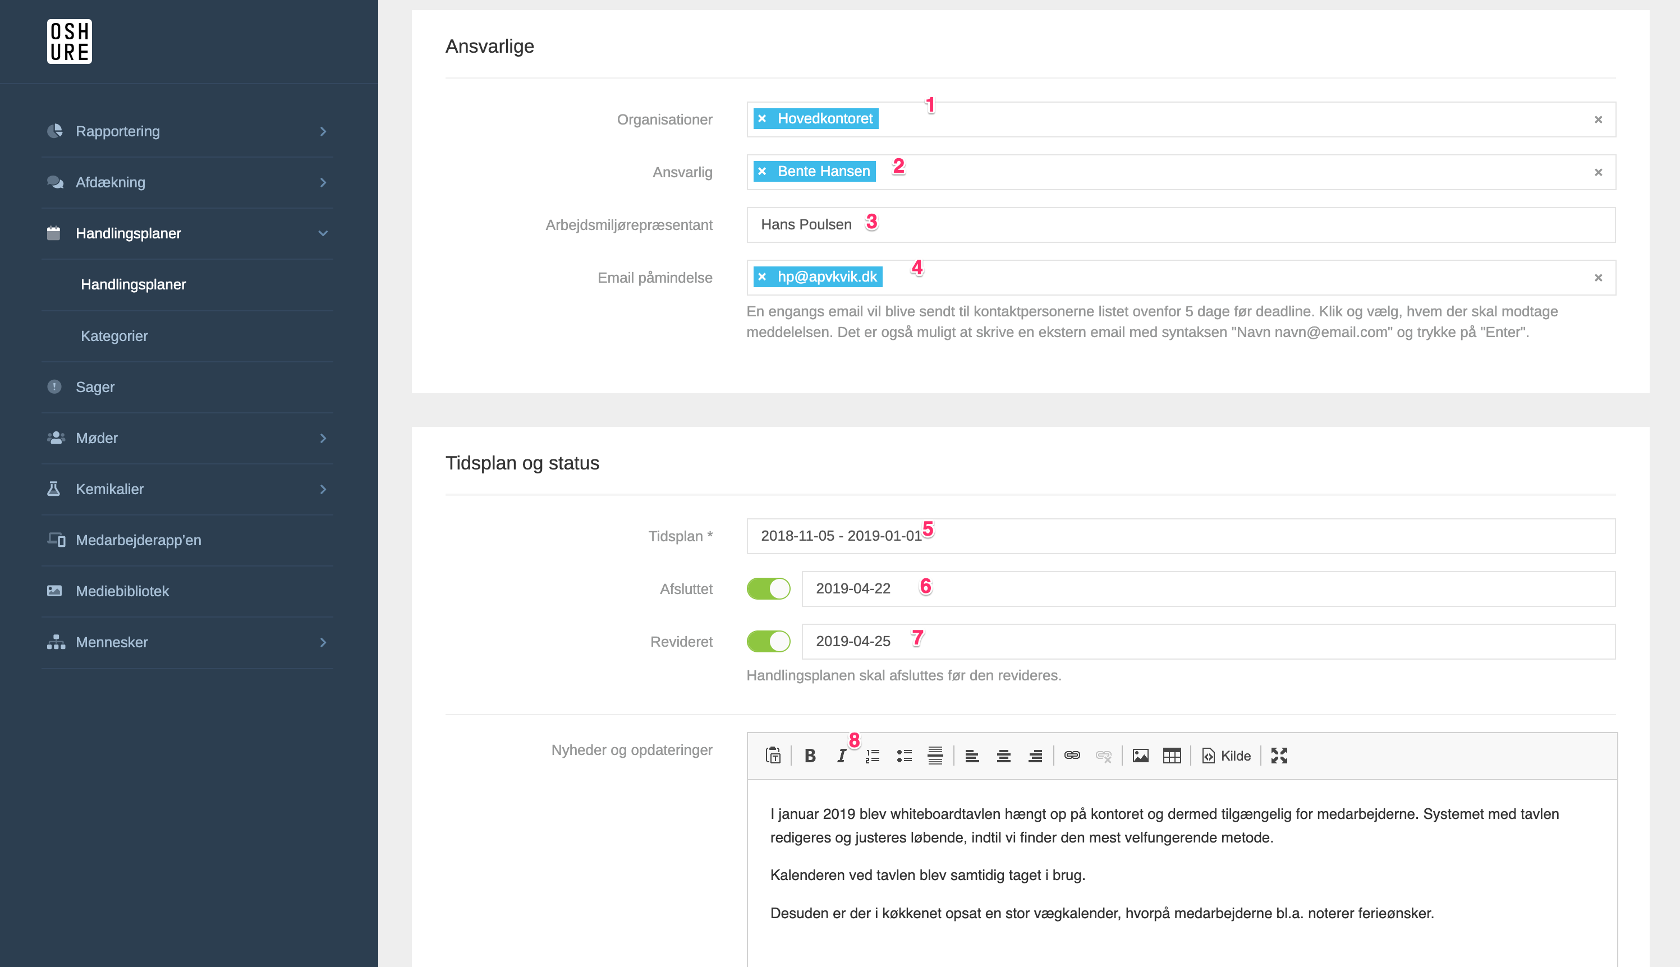Maximize the text editor
The image size is (1680, 967).
pyautogui.click(x=1279, y=756)
